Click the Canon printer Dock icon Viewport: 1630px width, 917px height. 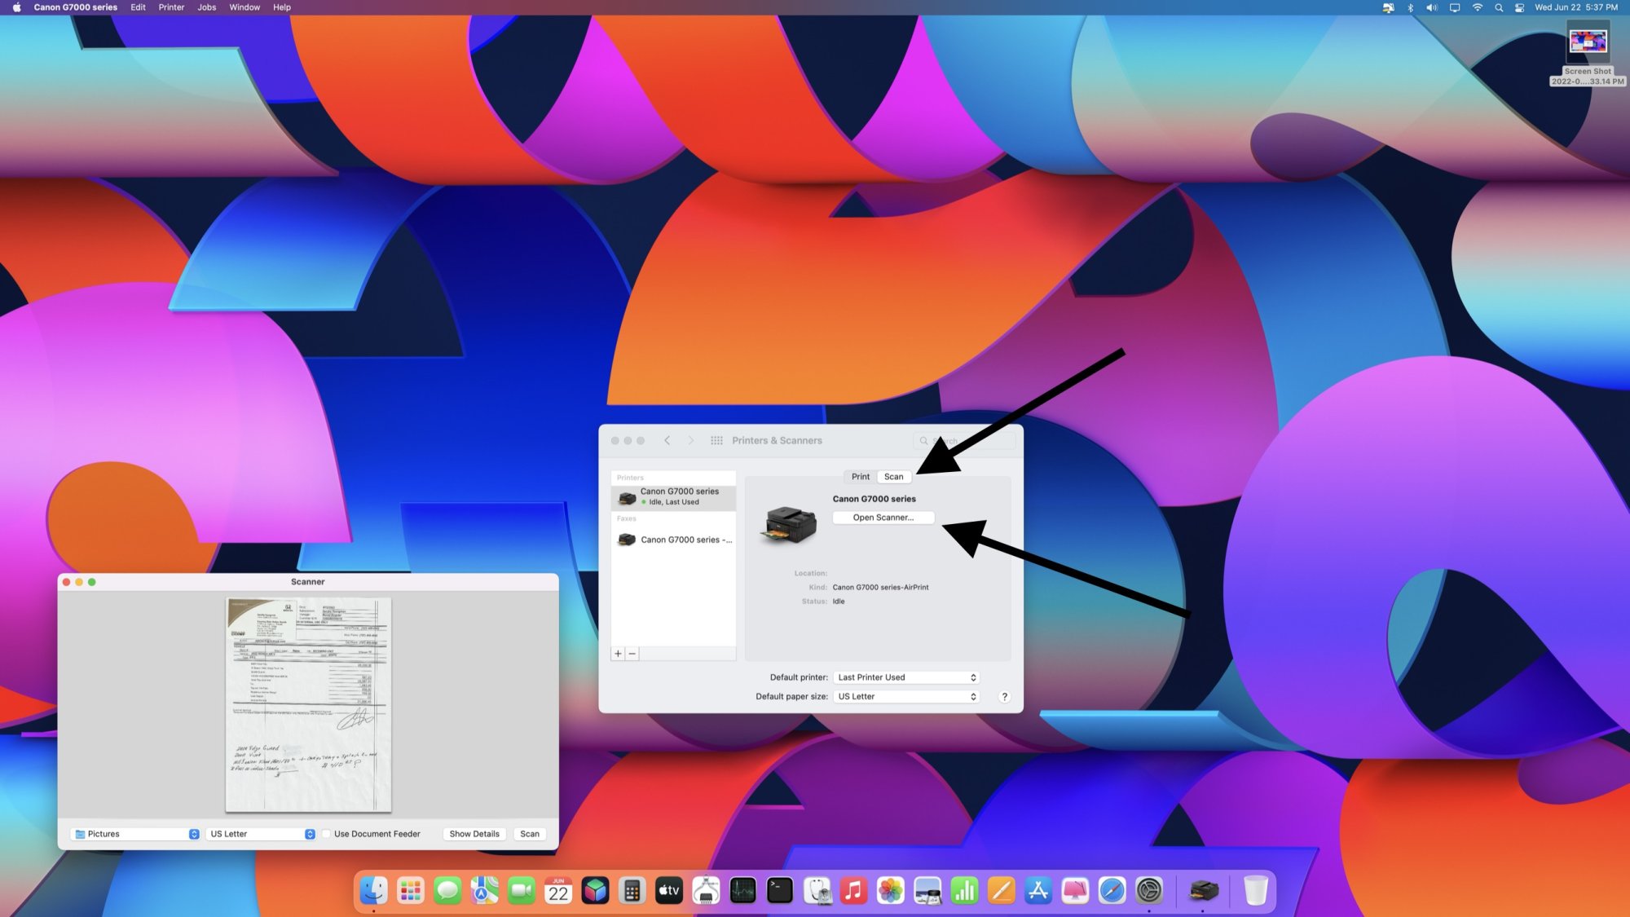point(1203,890)
